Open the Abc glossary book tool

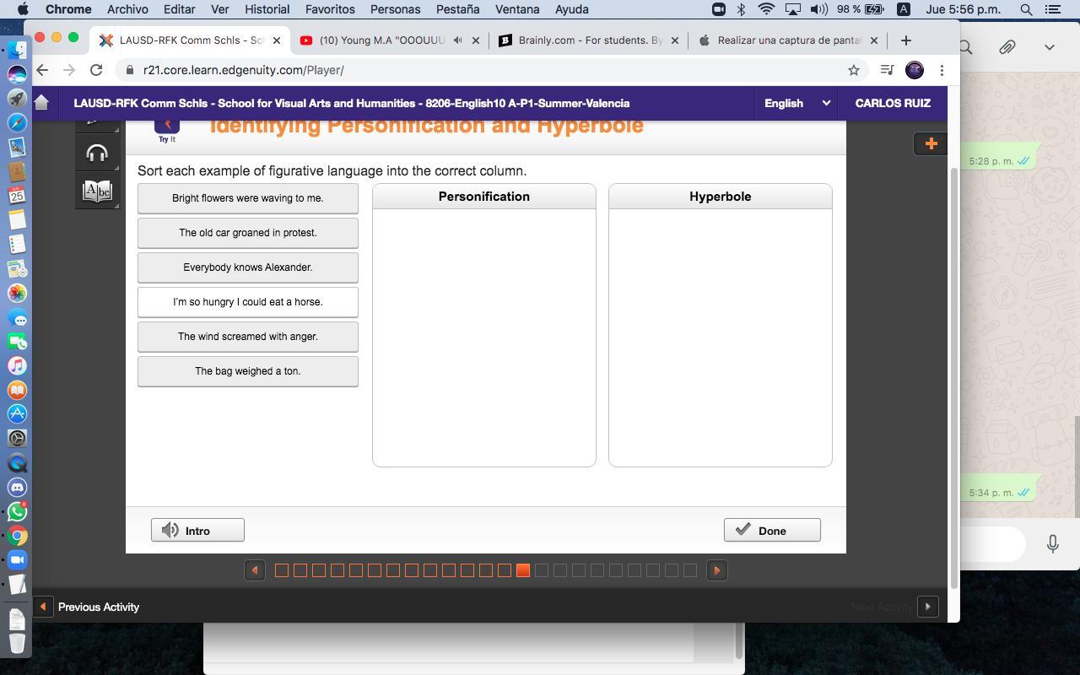point(97,191)
